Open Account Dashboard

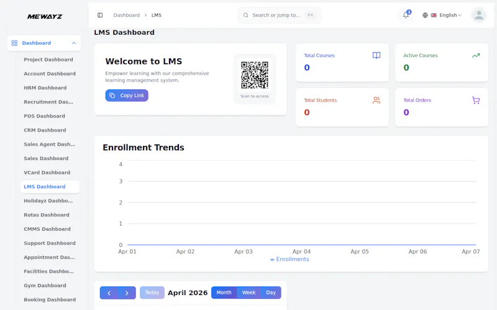click(50, 74)
